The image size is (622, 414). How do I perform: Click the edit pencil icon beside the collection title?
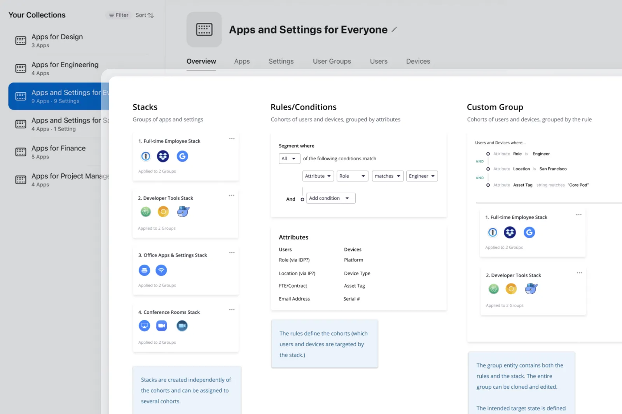click(394, 29)
